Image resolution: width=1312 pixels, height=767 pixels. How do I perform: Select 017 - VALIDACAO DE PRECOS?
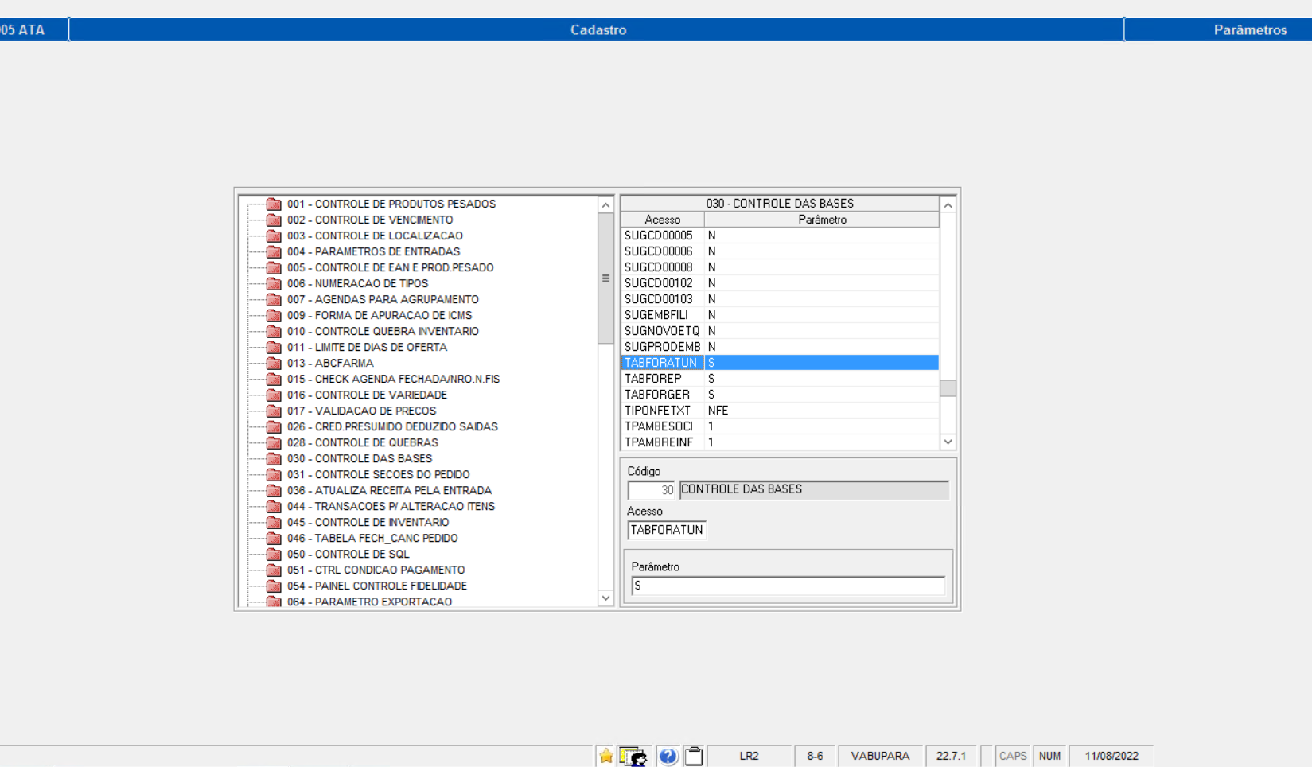pyautogui.click(x=361, y=411)
